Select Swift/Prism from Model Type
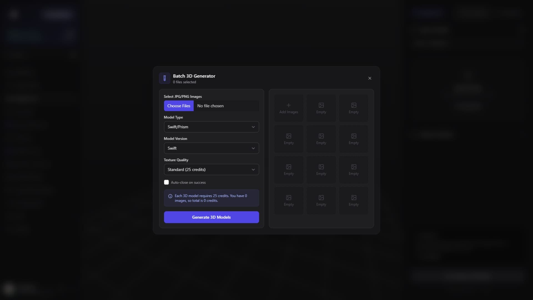The image size is (533, 300). coord(211,127)
